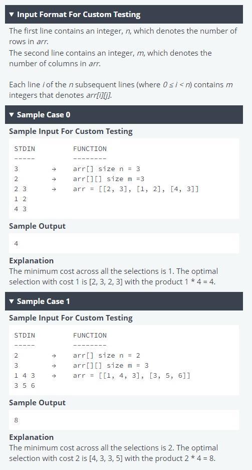Click the first Sample Output heading
Image resolution: width=252 pixels, height=470 pixels.
(x=37, y=226)
